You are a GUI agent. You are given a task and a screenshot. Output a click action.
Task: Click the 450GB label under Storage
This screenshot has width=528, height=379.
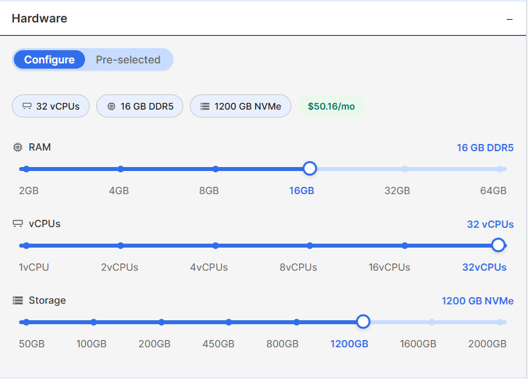pyautogui.click(x=219, y=344)
